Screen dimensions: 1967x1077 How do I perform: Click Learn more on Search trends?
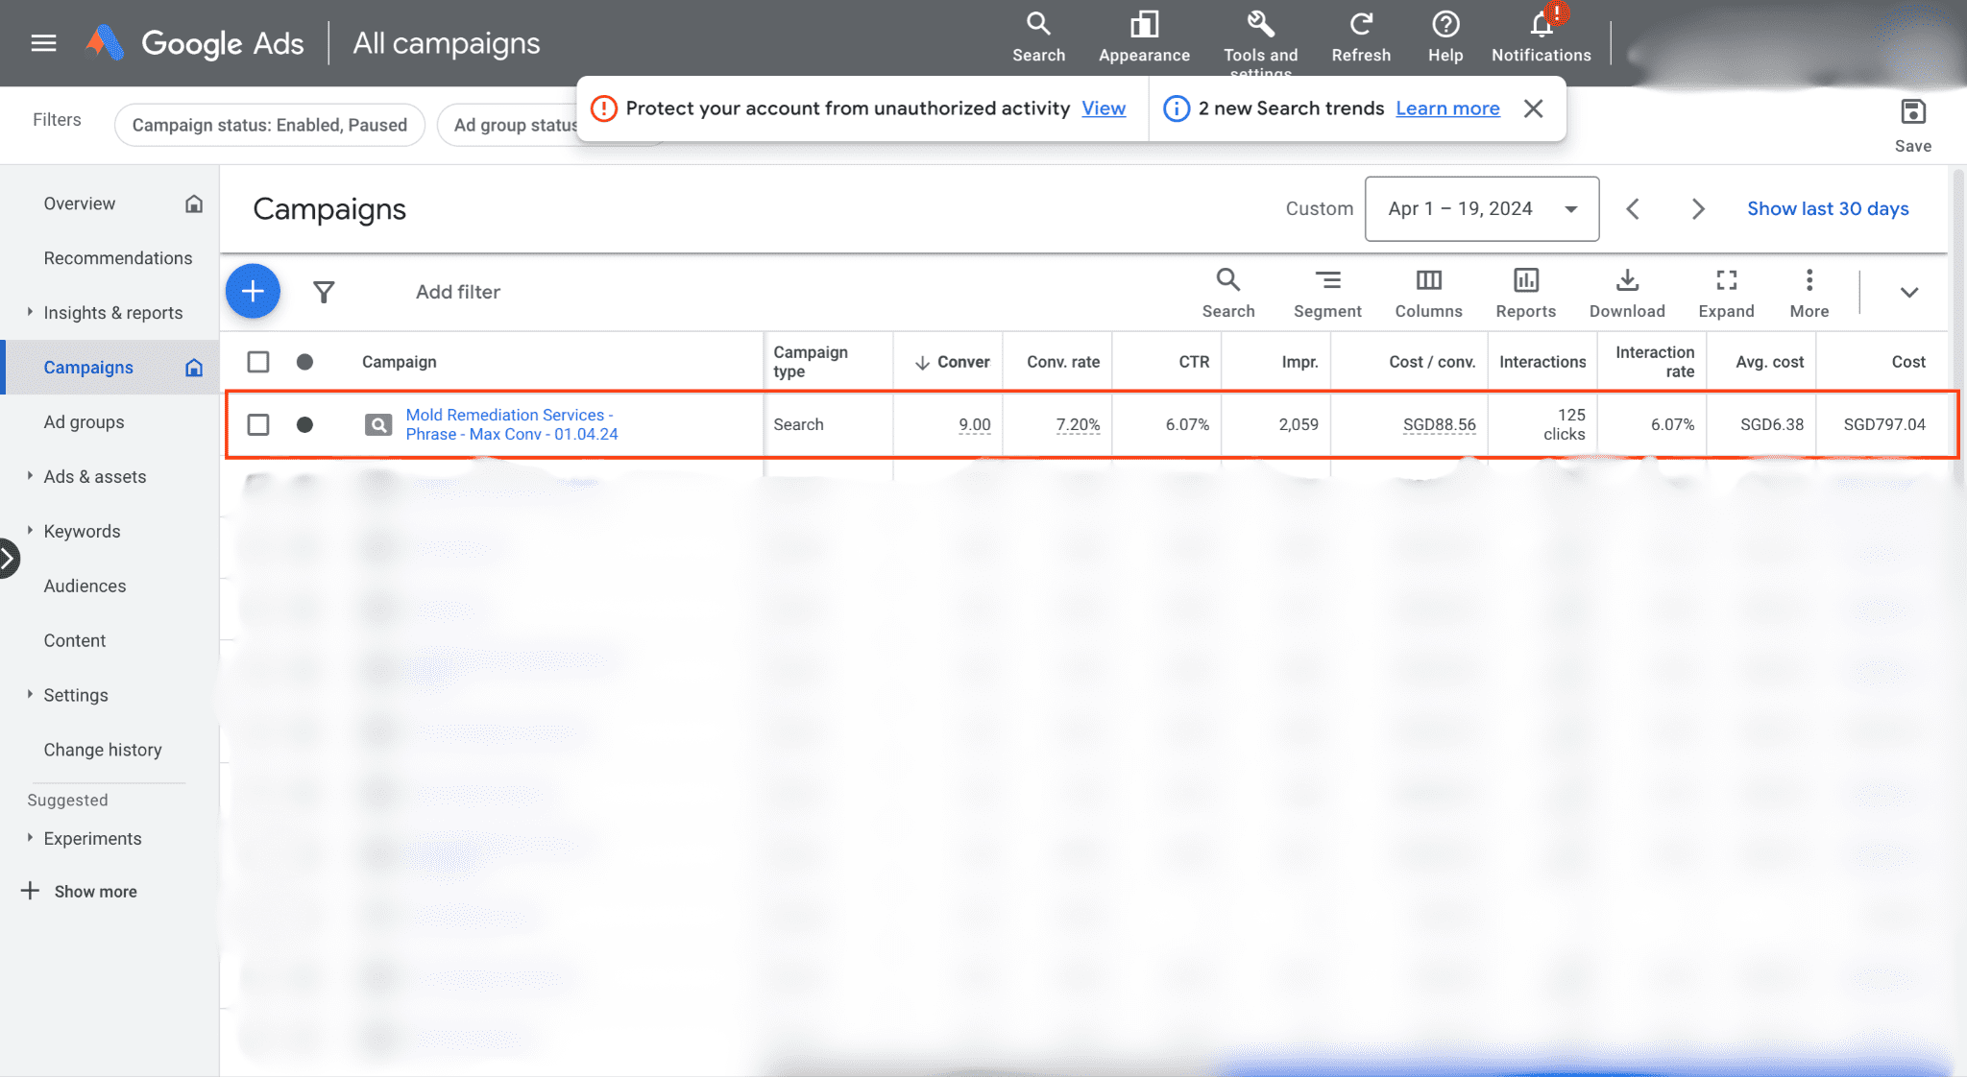pyautogui.click(x=1446, y=108)
